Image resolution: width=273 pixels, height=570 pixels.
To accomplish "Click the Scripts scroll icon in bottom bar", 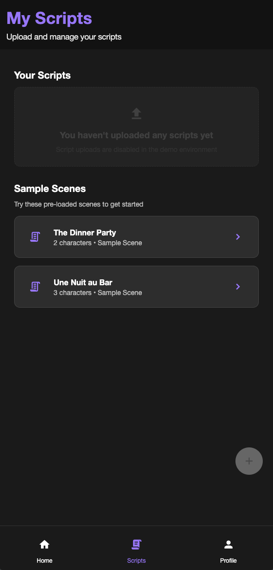I will pyautogui.click(x=136, y=544).
